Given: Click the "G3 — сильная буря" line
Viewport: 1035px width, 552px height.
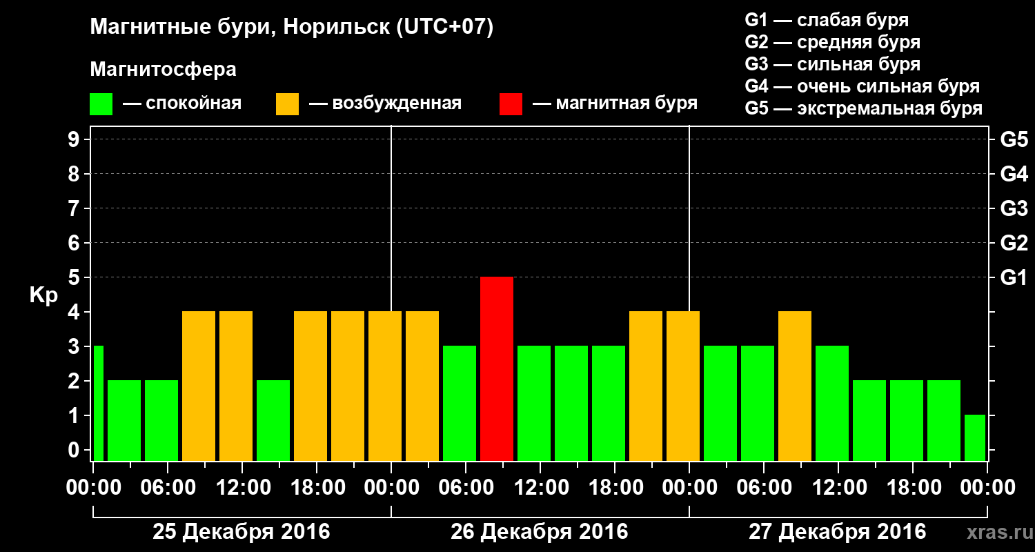Looking at the screenshot, I should [833, 64].
